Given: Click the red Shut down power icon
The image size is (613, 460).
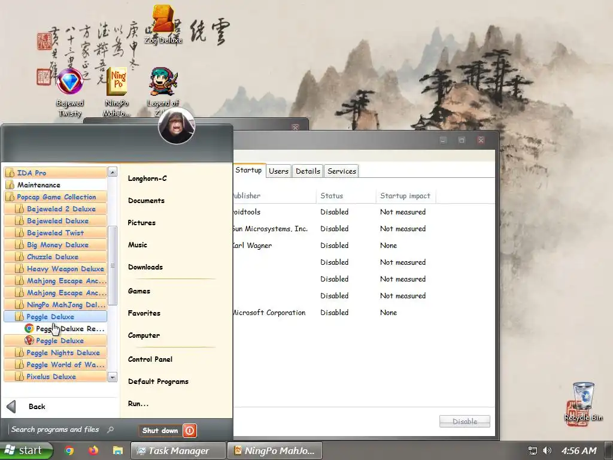Looking at the screenshot, I should (190, 431).
